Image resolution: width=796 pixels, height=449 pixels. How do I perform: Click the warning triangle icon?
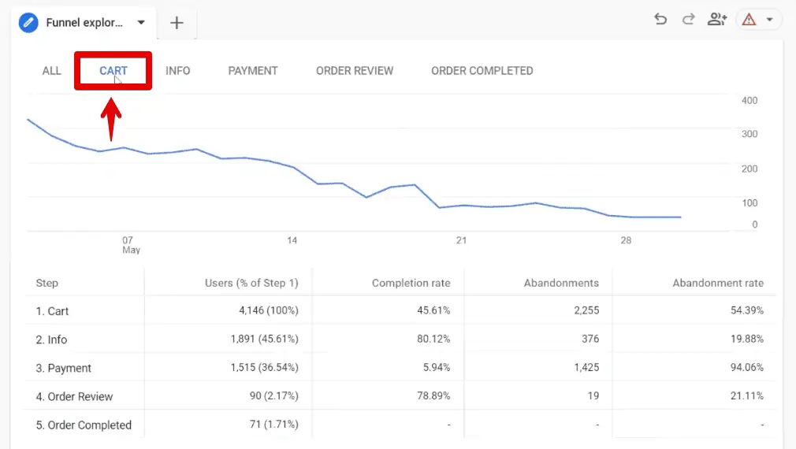tap(749, 20)
